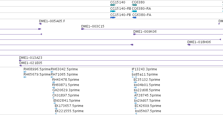Screen dimensions: 223x115
Task: Click the GH20629.3prime label text
Action: tap(66, 90)
